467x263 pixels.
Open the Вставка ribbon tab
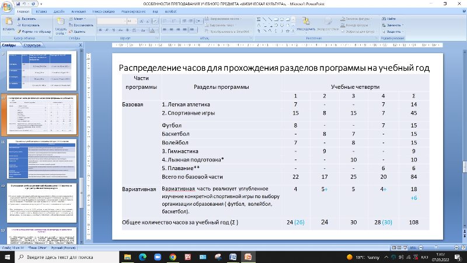[x=41, y=12]
